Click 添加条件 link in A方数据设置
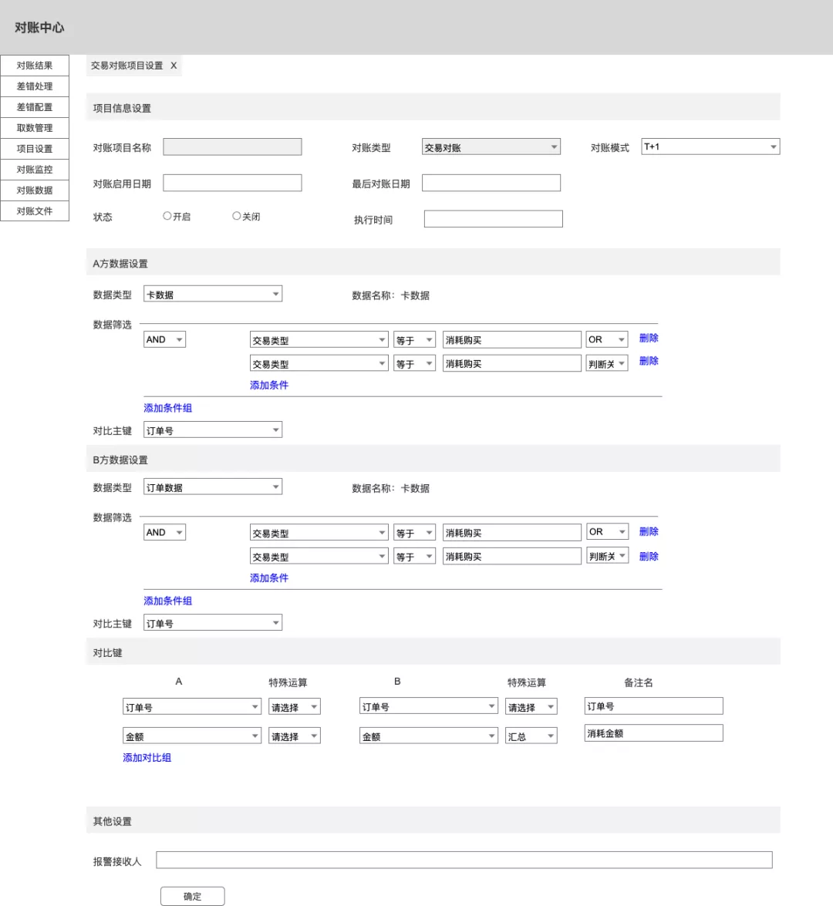 [269, 386]
